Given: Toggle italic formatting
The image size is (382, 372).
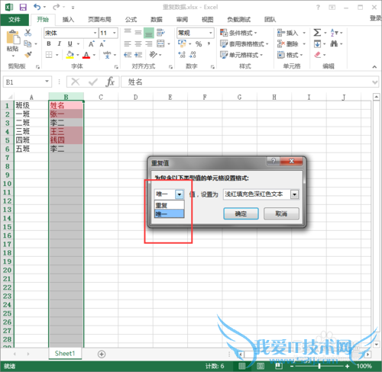Looking at the screenshot, I should [x=59, y=44].
